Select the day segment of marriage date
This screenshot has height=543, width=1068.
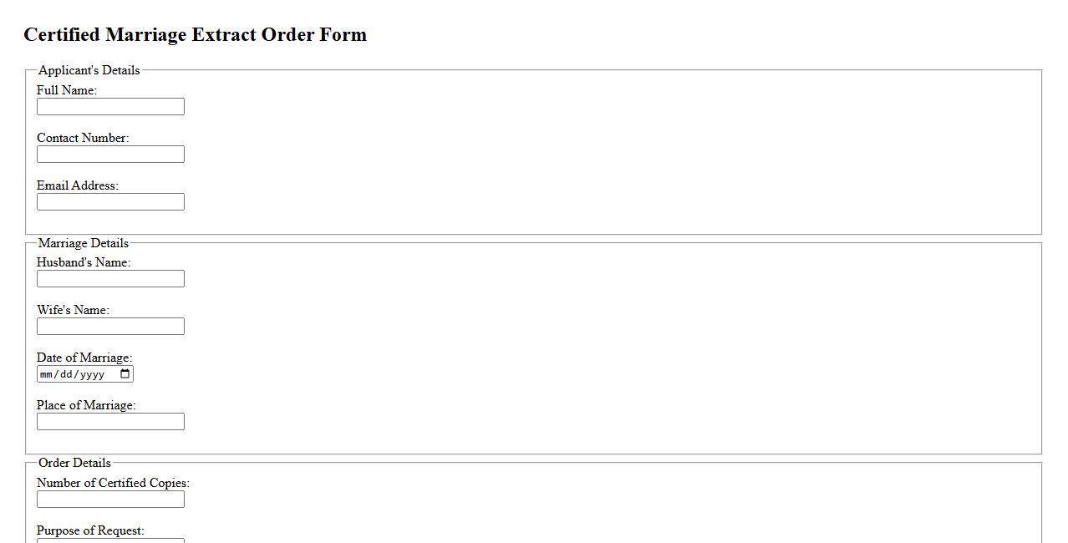(x=67, y=374)
